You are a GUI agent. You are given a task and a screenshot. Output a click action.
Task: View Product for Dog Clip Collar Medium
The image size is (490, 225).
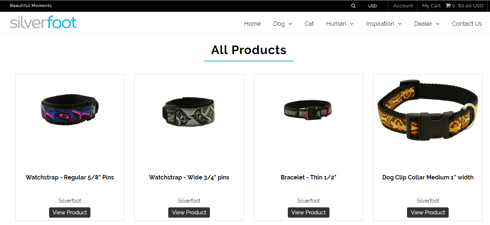coord(428,213)
